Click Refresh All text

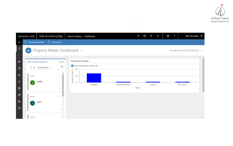click(57, 42)
